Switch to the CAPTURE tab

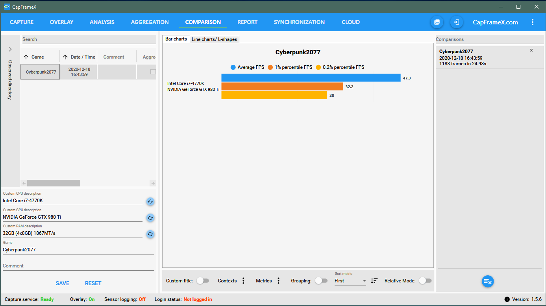(x=22, y=22)
